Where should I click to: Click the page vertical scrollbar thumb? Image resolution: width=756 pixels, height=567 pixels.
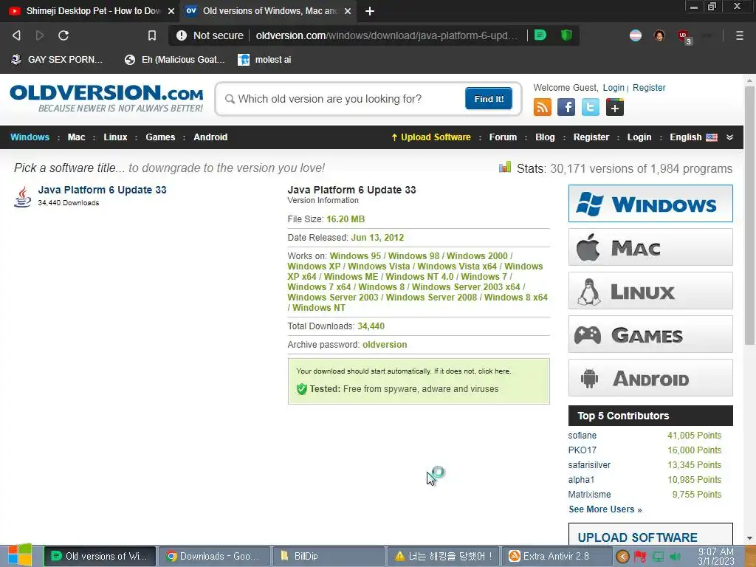(749, 216)
